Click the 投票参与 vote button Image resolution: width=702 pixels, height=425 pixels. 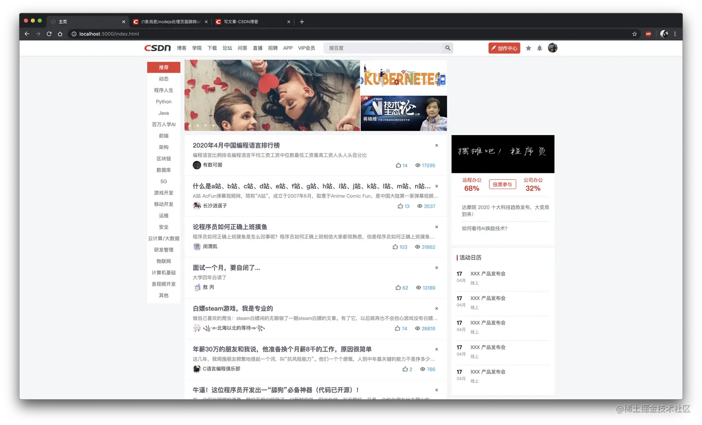(x=502, y=184)
